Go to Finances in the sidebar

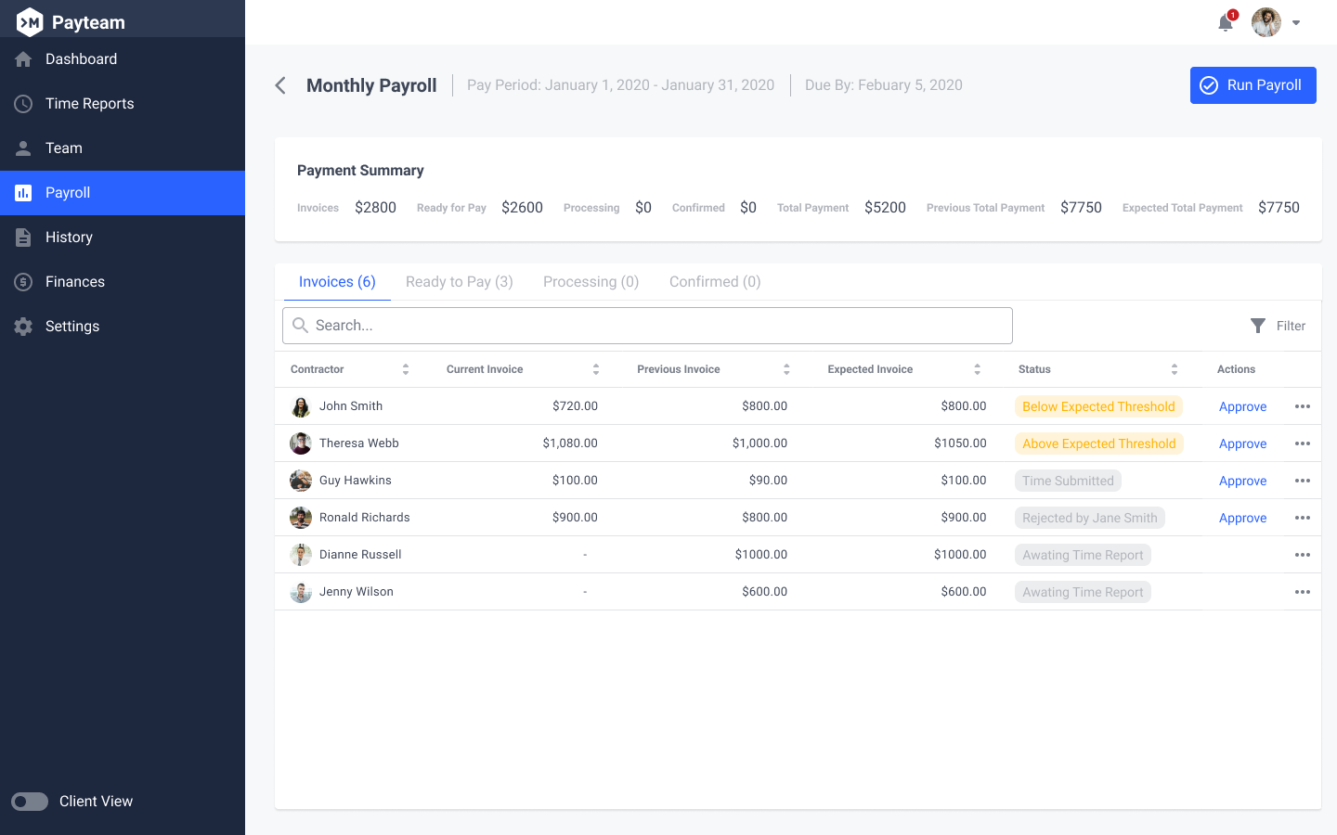point(74,282)
